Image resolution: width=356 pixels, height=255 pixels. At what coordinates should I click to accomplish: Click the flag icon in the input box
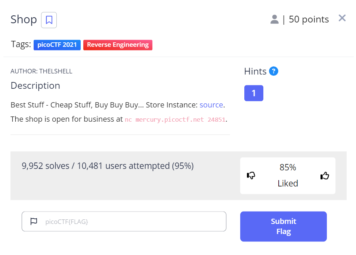click(x=34, y=221)
